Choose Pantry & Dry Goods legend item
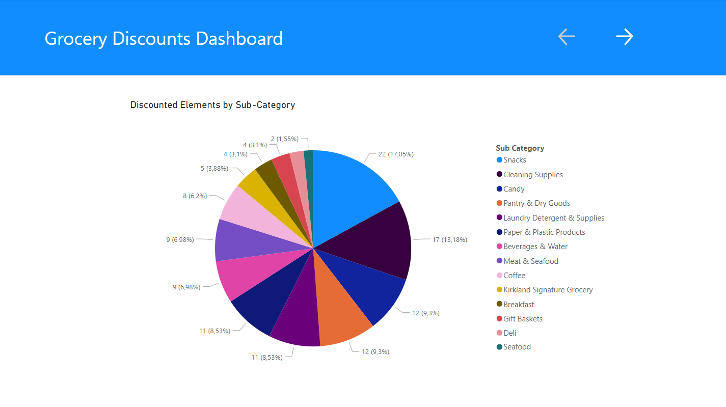 [x=536, y=203]
